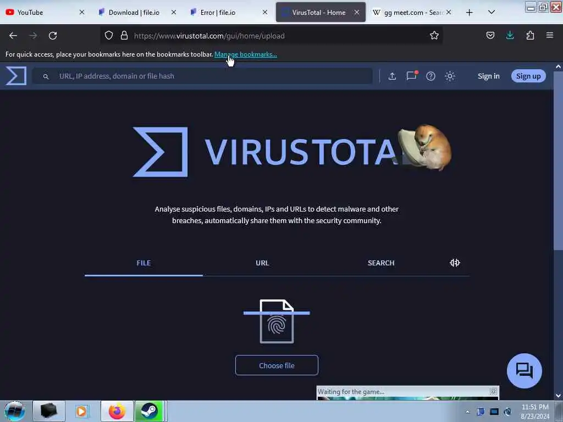
Task: Close the YouTube tab
Action: coord(82,12)
